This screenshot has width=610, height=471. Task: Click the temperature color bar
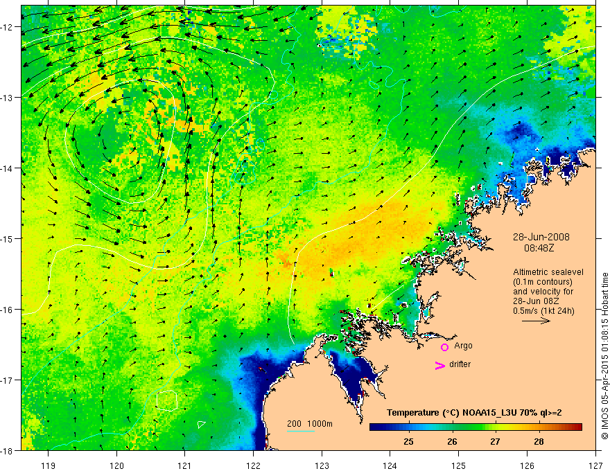476,427
